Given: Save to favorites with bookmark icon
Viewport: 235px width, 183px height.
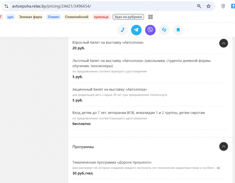Looking at the screenshot, I should pyautogui.click(x=178, y=30).
